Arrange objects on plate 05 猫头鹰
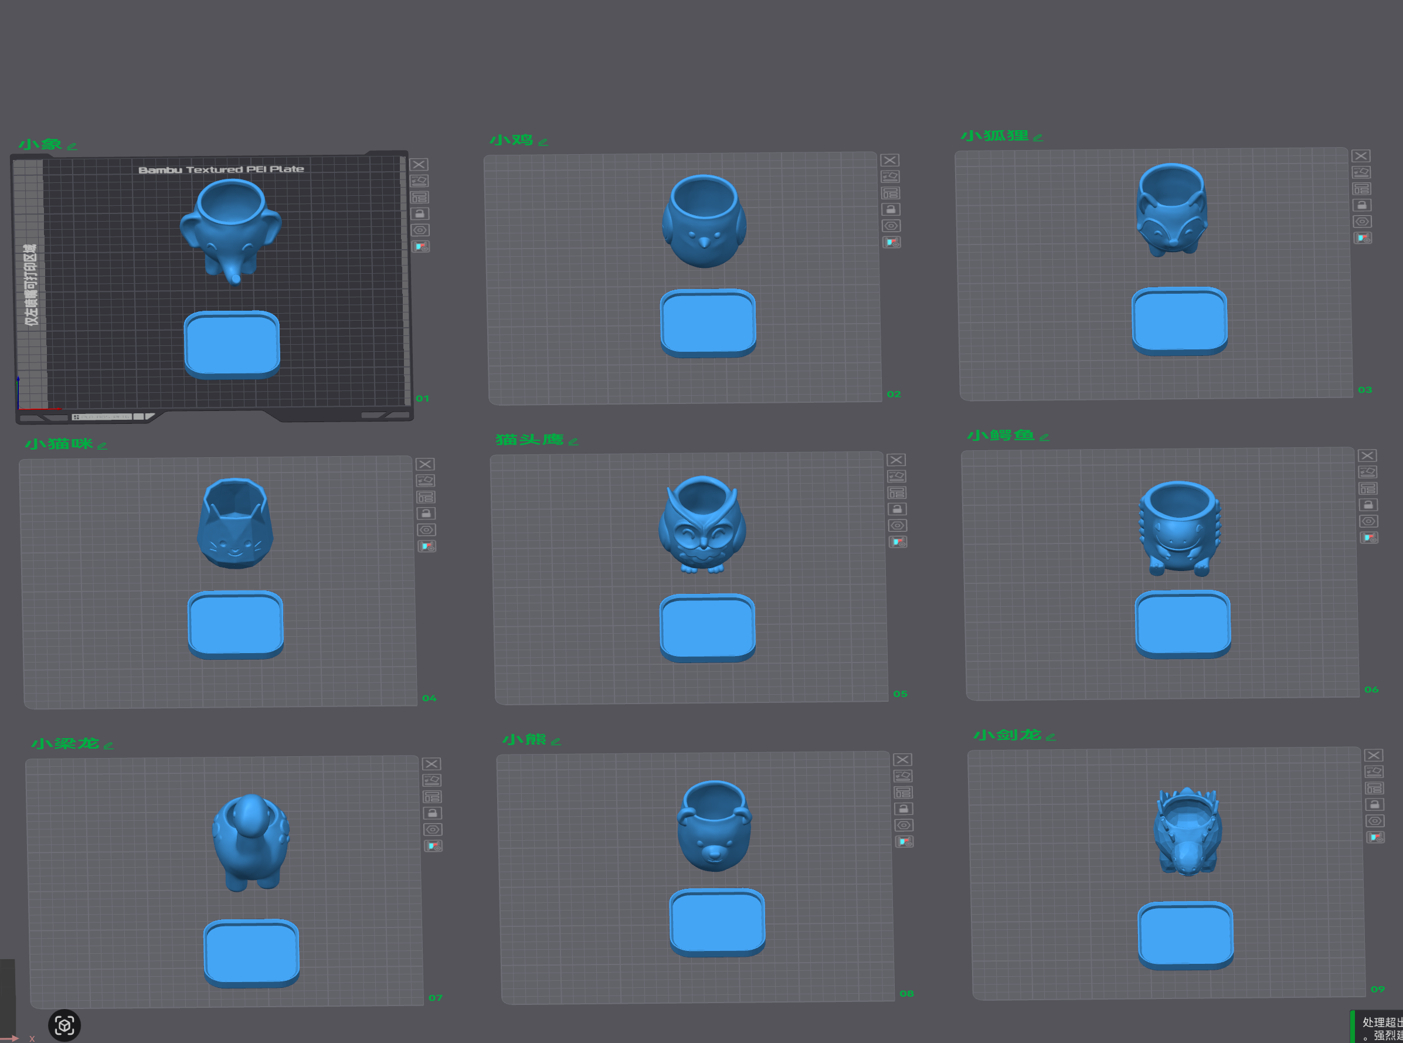The width and height of the screenshot is (1403, 1043). click(897, 493)
